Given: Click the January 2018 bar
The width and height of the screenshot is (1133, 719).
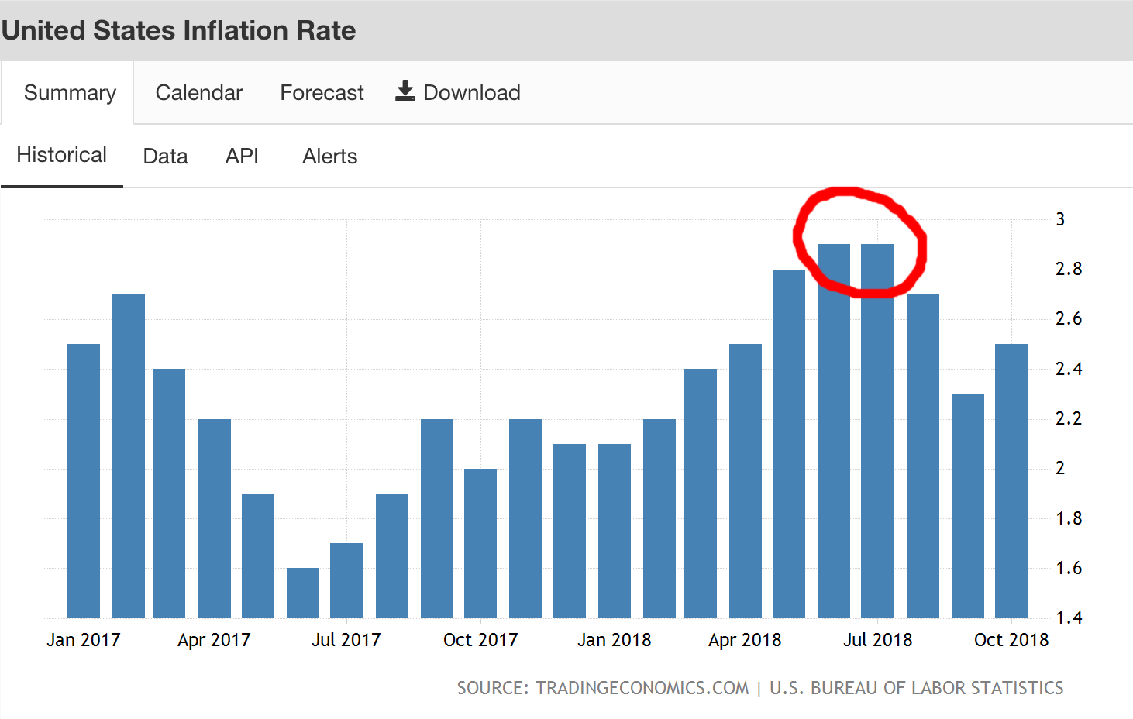Looking at the screenshot, I should 615,531.
